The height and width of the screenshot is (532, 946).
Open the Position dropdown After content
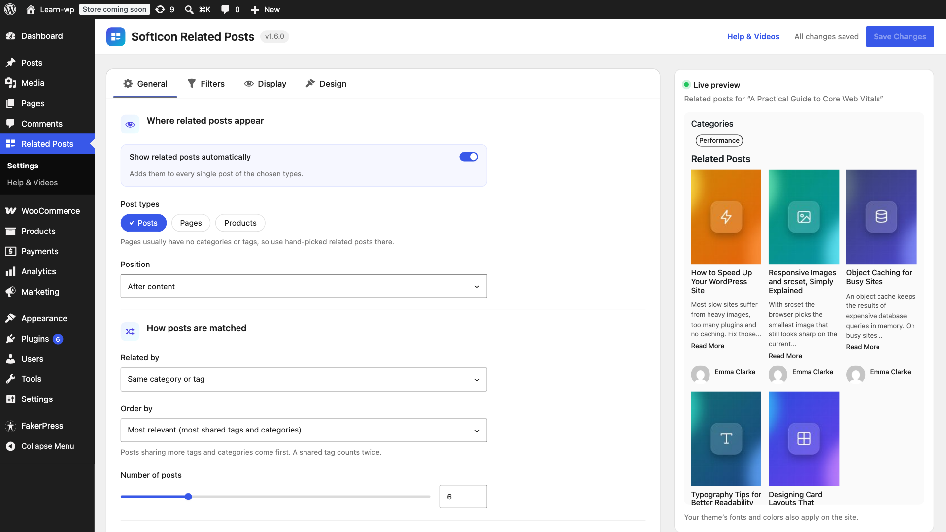tap(304, 286)
